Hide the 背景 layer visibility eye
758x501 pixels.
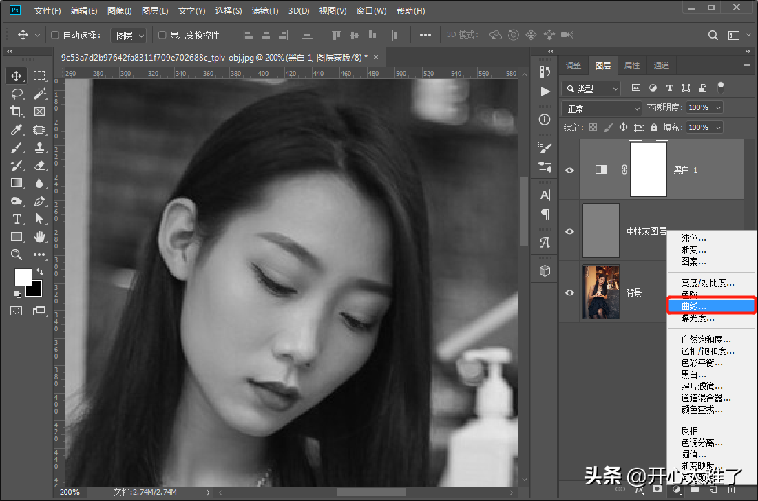point(569,292)
